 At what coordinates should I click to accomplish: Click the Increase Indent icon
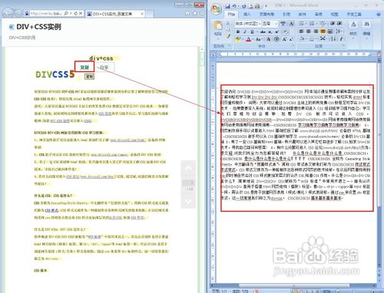pyautogui.click(x=339, y=24)
